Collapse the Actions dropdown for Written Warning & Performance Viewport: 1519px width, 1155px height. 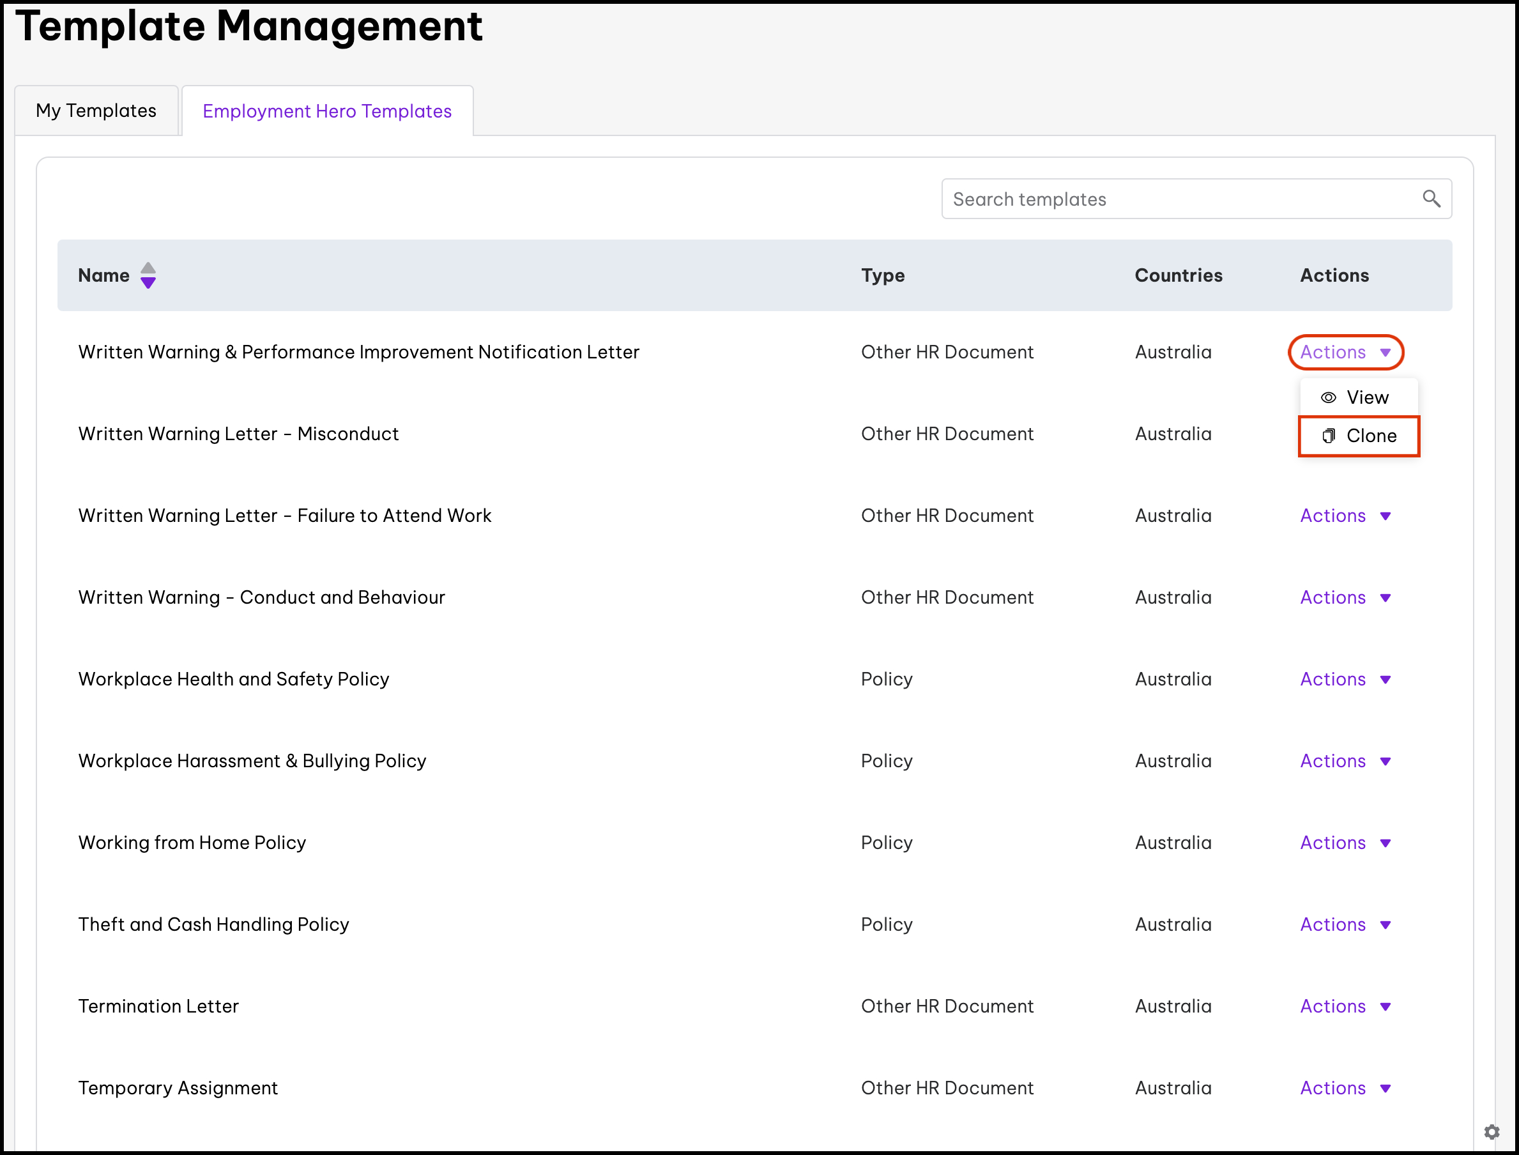pyautogui.click(x=1345, y=352)
